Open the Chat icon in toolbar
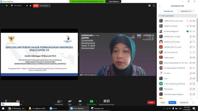198x111 pixels. (x=80, y=101)
